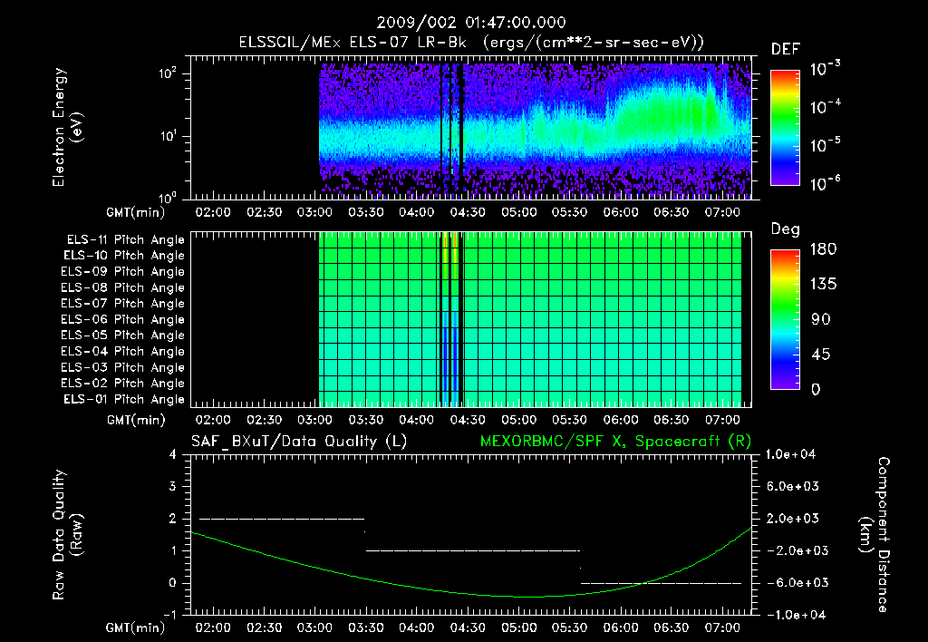Click the DEF label above the color scale
928x642 pixels.
coord(786,49)
